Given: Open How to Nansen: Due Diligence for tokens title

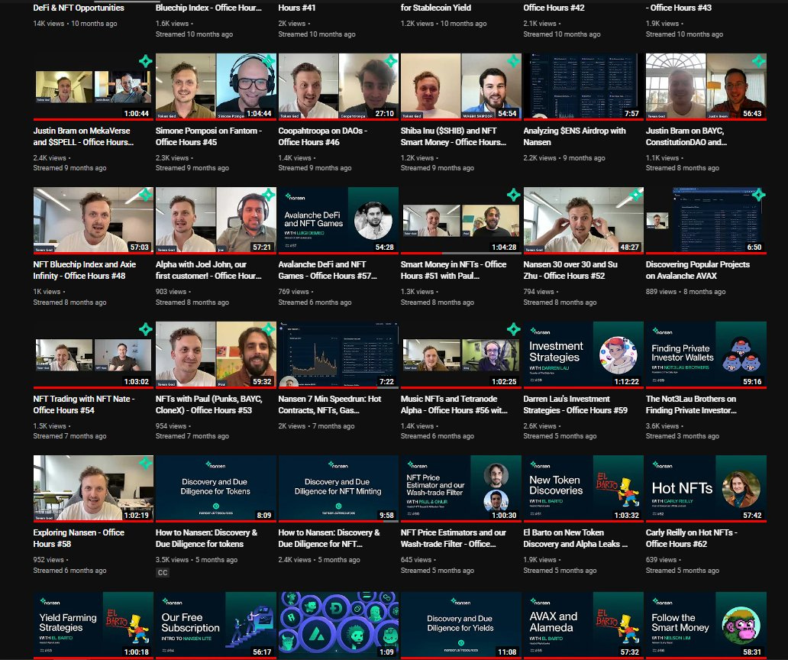Looking at the screenshot, I should tap(206, 538).
